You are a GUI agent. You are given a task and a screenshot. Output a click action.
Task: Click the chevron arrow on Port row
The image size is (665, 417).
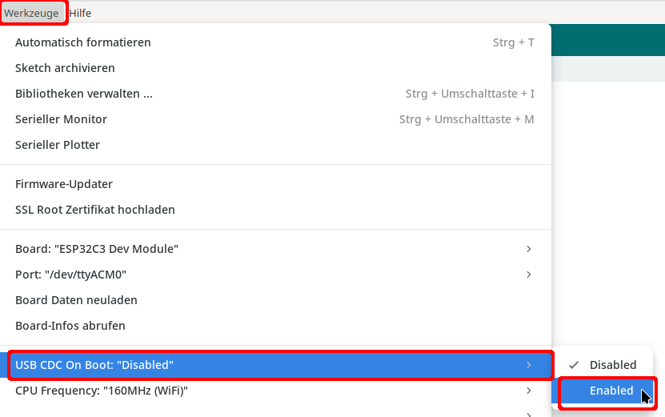(x=528, y=275)
